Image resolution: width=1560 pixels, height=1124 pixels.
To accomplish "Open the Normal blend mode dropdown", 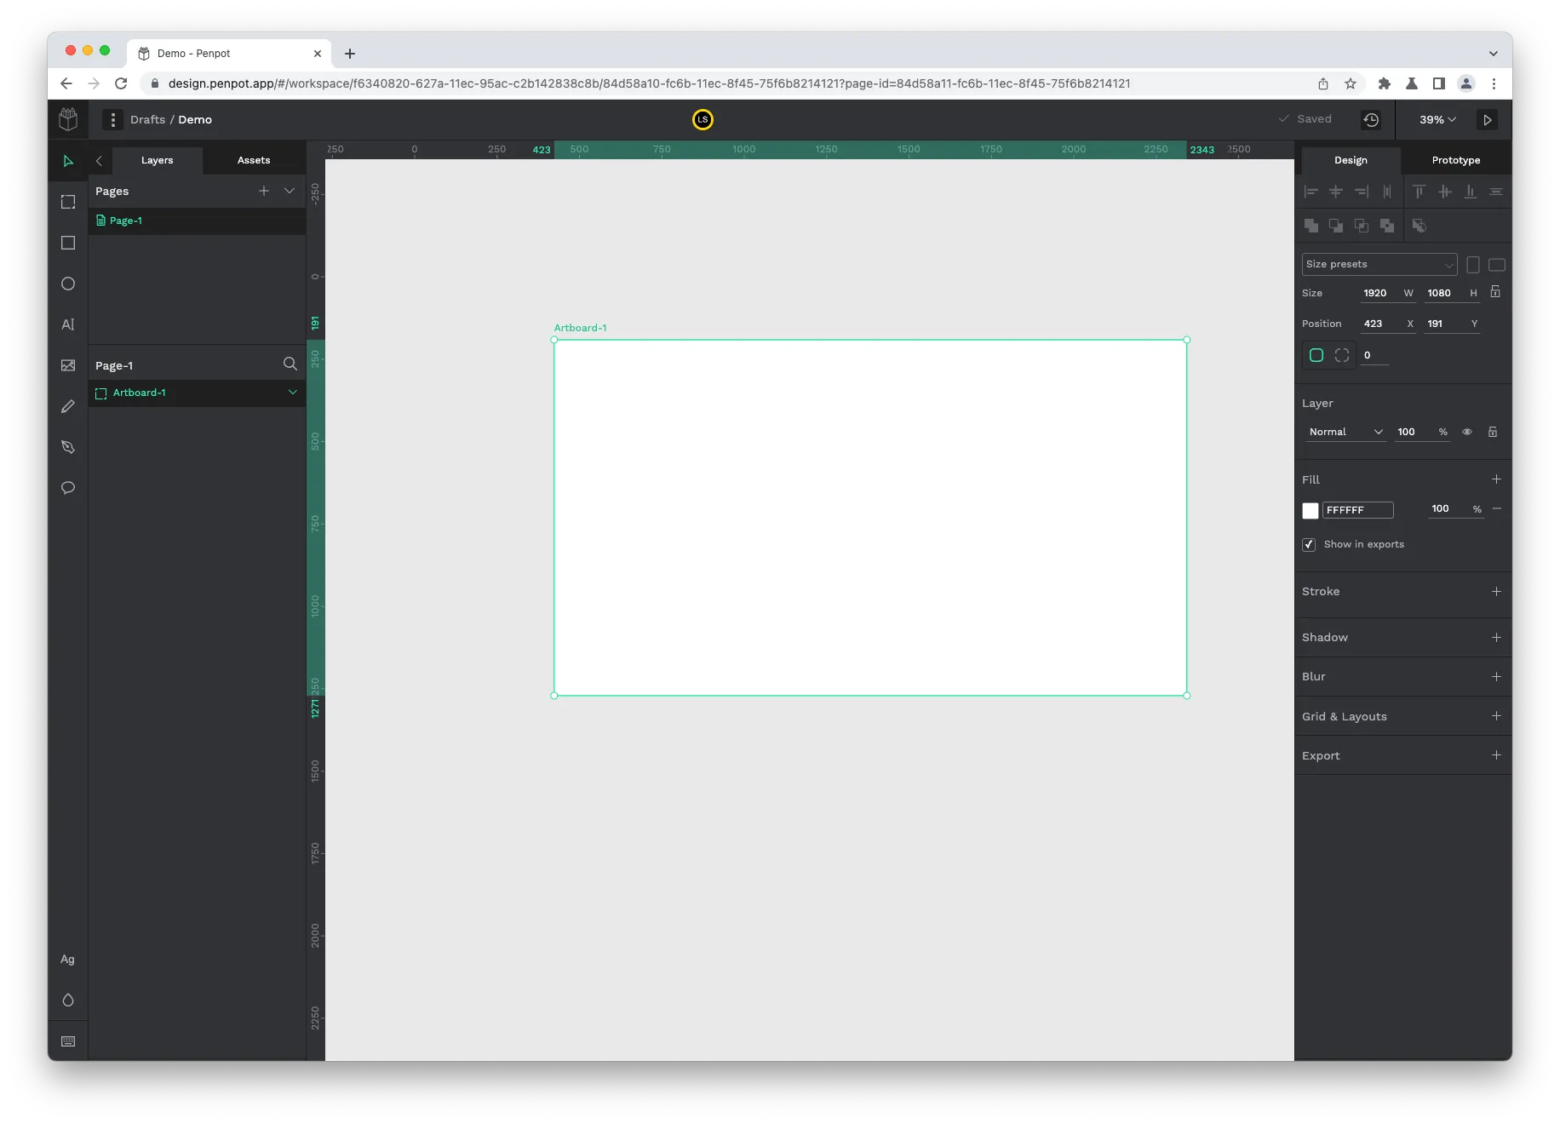I will [x=1345, y=432].
